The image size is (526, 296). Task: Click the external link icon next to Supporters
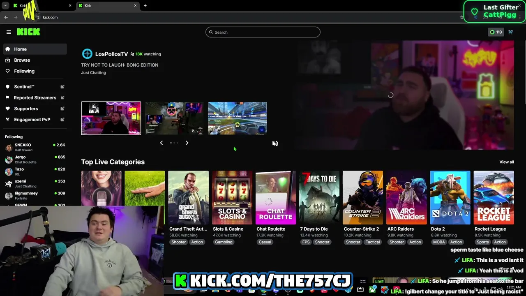coord(62,109)
